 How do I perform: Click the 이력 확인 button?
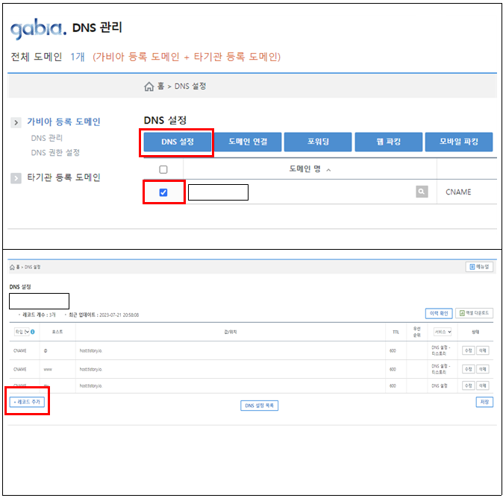439,313
